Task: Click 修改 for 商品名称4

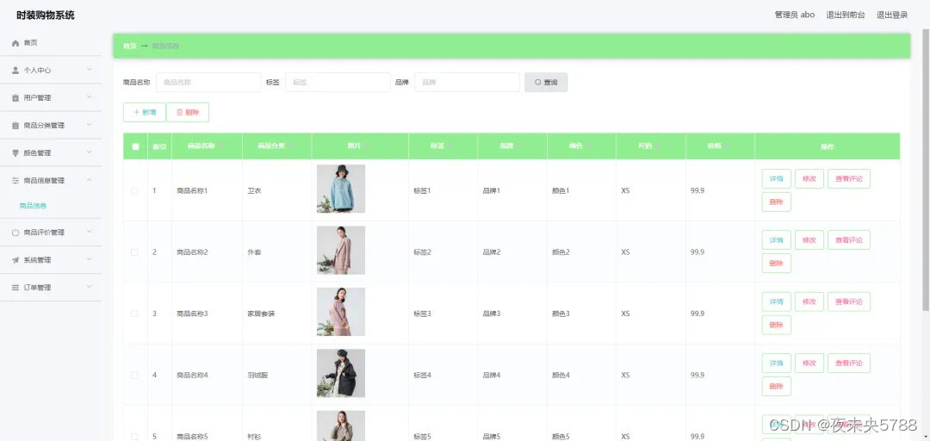Action: click(x=809, y=363)
